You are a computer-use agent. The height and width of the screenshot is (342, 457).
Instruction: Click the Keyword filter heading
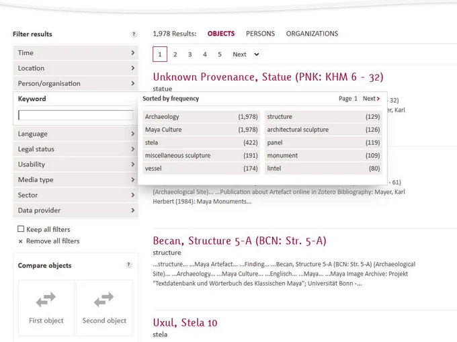32,99
